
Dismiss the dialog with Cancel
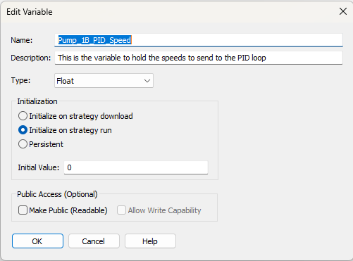click(x=94, y=241)
